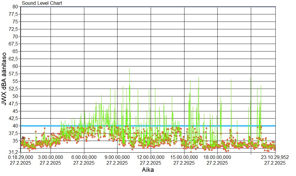The image size is (296, 176).
Task: Click the 37,5 y-axis tick label
Action: (13, 133)
